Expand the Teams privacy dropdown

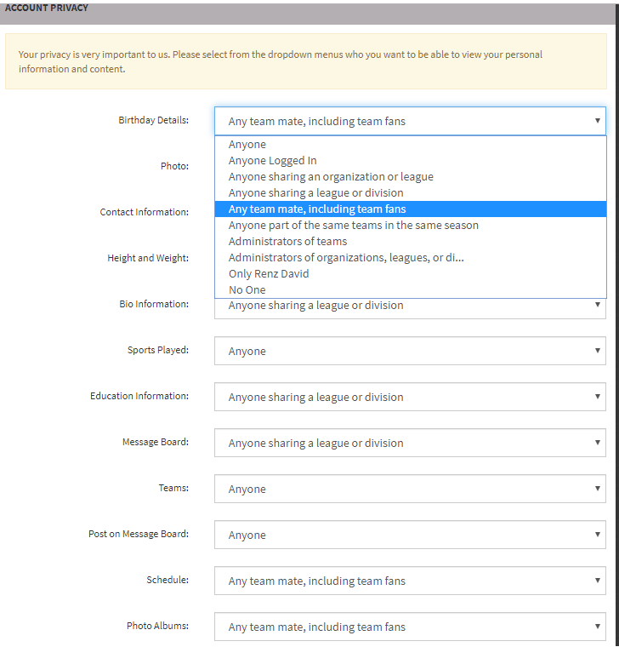click(x=410, y=489)
